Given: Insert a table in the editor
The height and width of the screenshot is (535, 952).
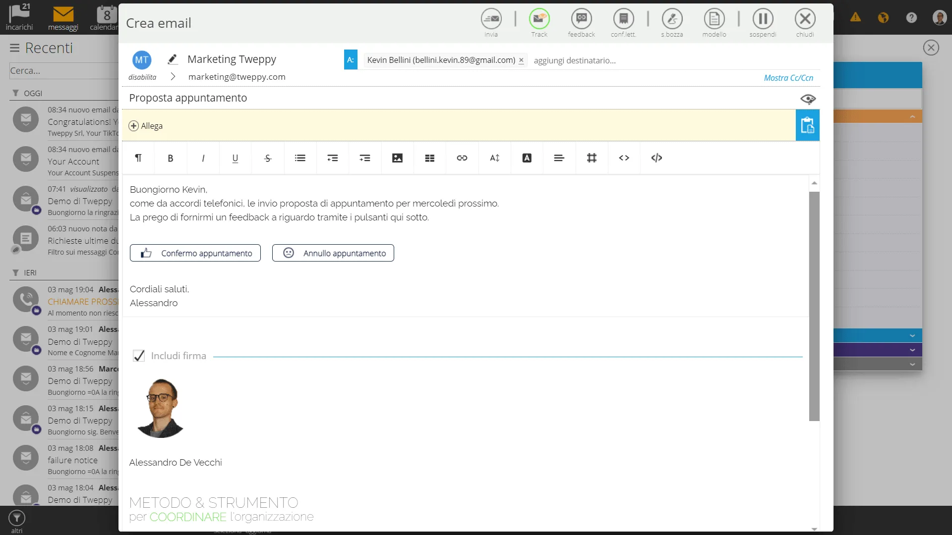Looking at the screenshot, I should click(x=430, y=158).
